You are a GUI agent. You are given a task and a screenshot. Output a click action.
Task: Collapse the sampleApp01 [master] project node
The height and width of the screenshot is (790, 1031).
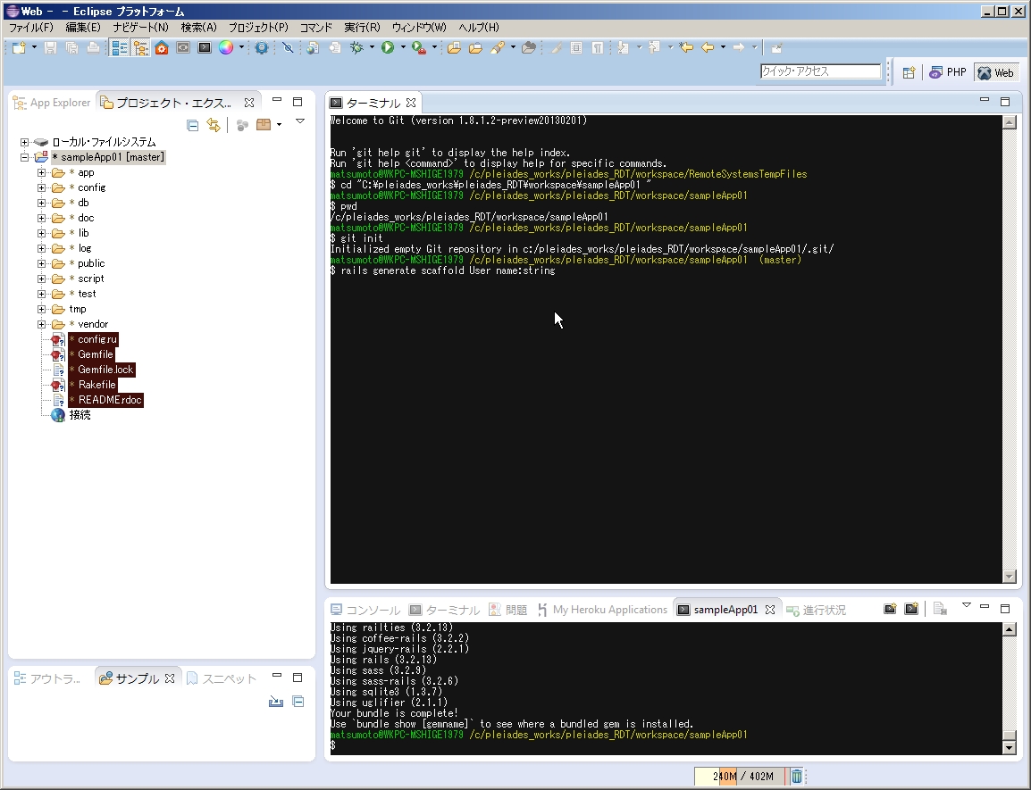click(25, 157)
